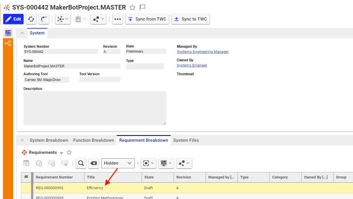Screen dimensions: 353x199
Task: Click the magnifier search icon
Action: (81, 163)
